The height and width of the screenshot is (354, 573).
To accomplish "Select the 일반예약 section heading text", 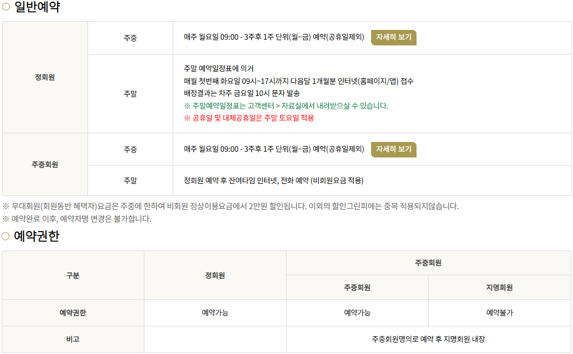I will 37,7.
